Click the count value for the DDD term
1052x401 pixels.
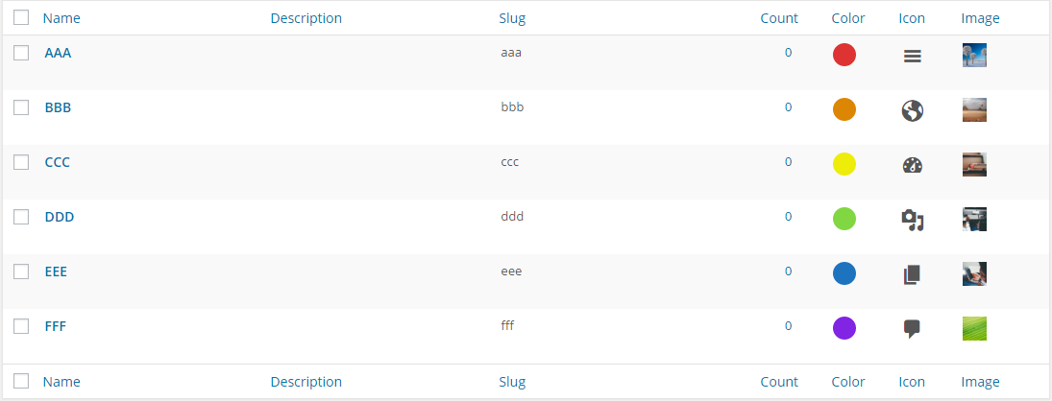[788, 217]
